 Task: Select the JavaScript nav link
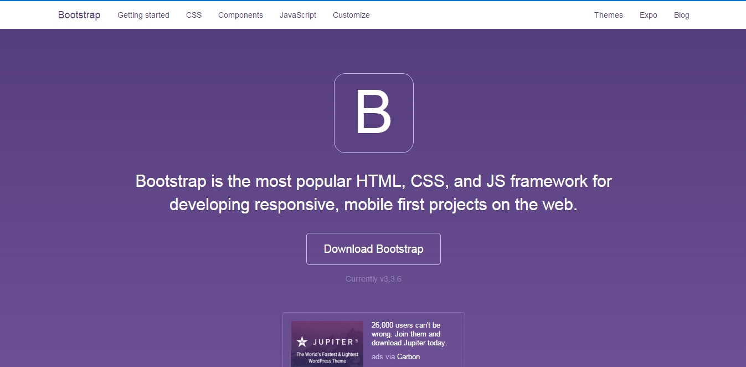pos(298,15)
